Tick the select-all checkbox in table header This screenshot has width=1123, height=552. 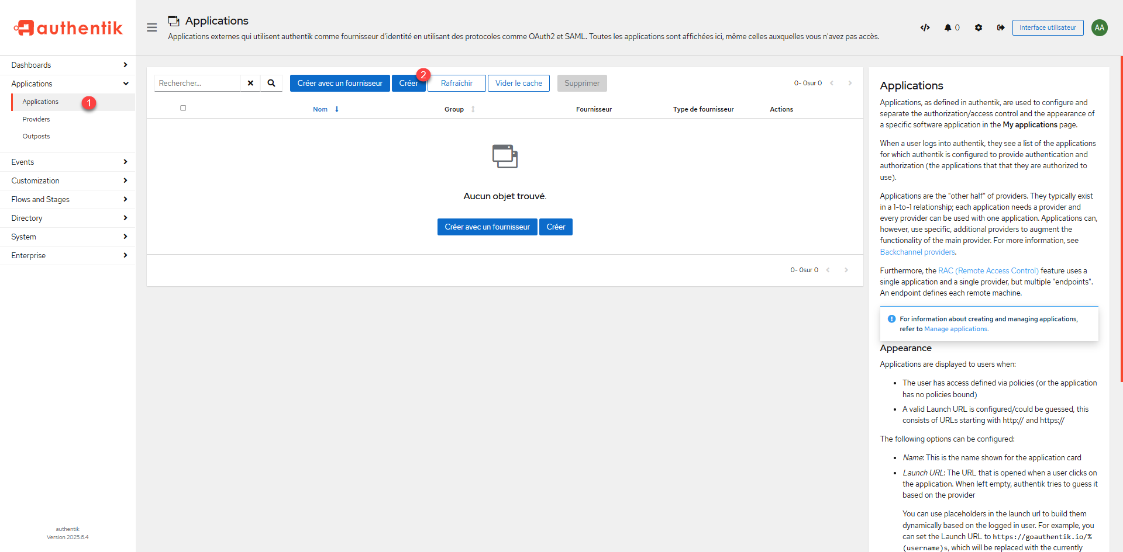pos(183,108)
